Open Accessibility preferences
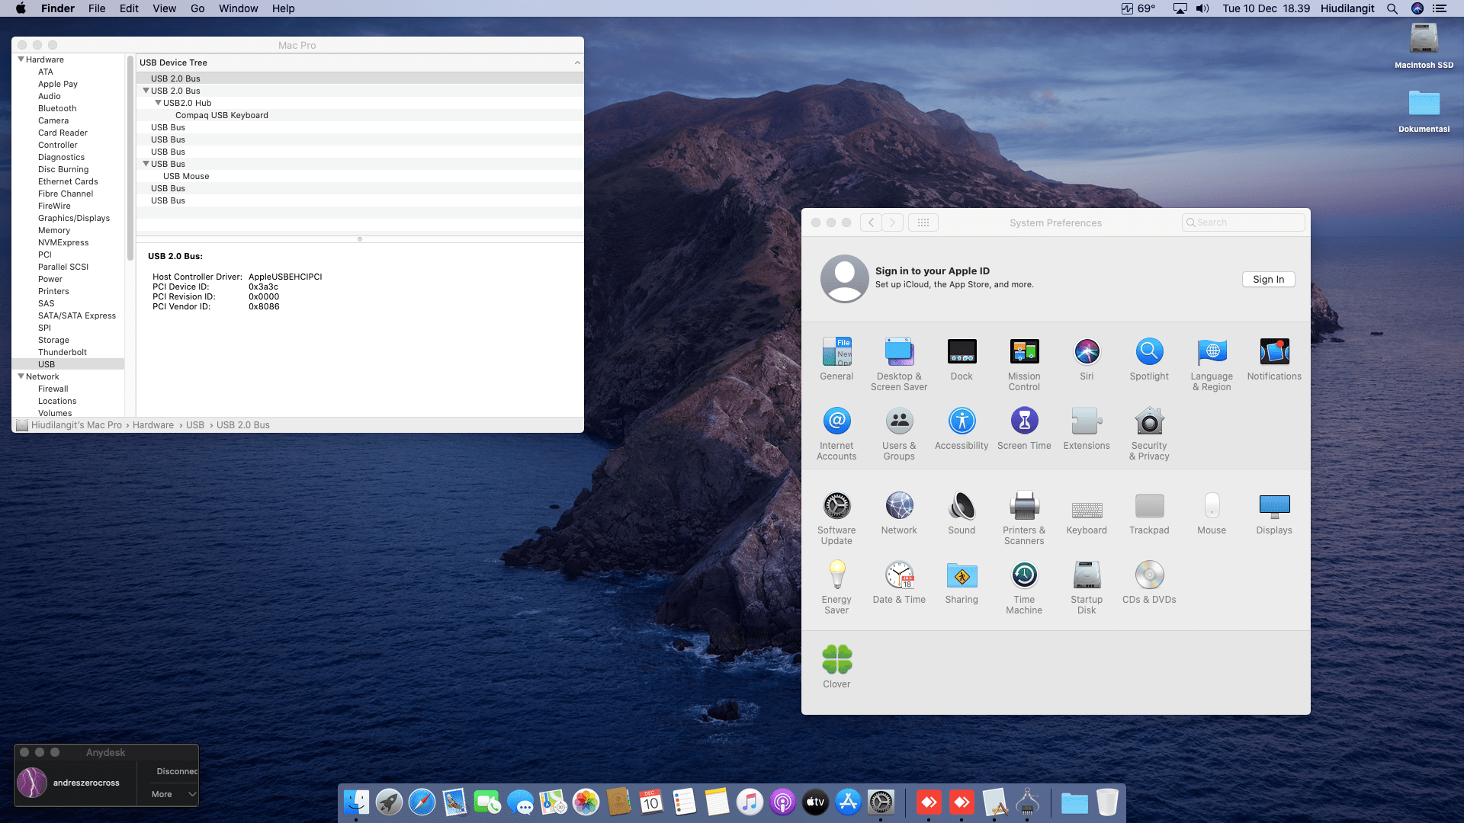The image size is (1464, 823). point(962,422)
